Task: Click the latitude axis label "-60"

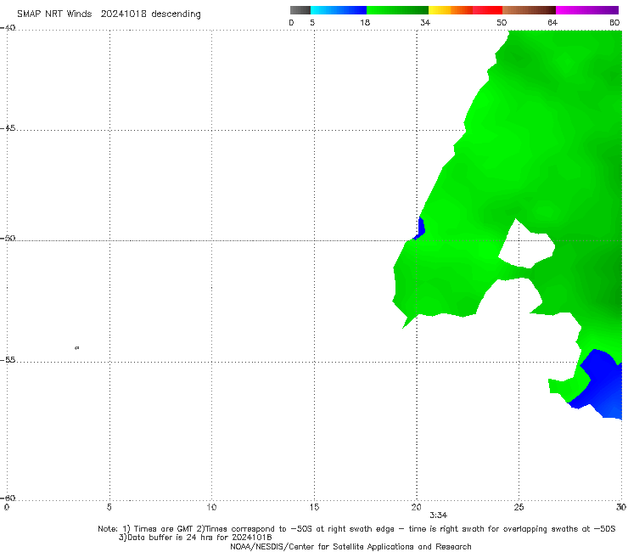Action: (x=8, y=498)
